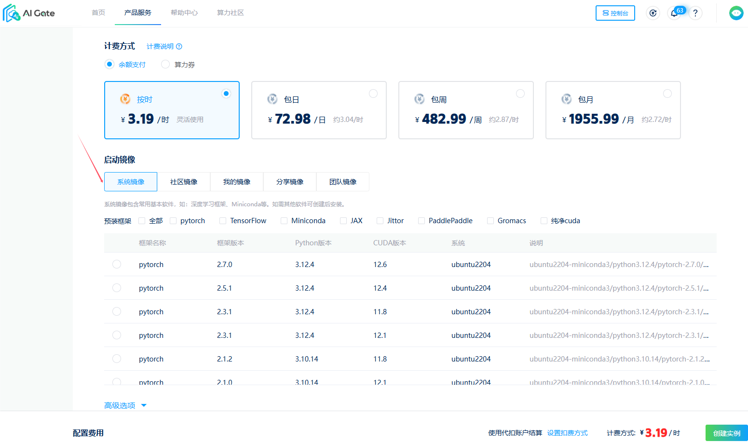Check the 纯净cuda framework filter
Screen dimensions: 748x442
(544, 221)
